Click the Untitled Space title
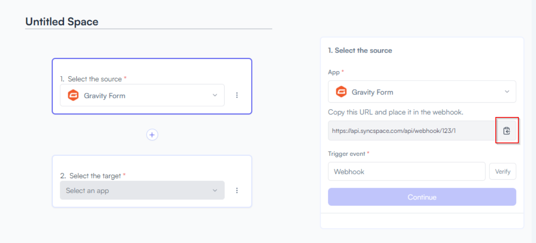Image resolution: width=536 pixels, height=243 pixels. 62,22
